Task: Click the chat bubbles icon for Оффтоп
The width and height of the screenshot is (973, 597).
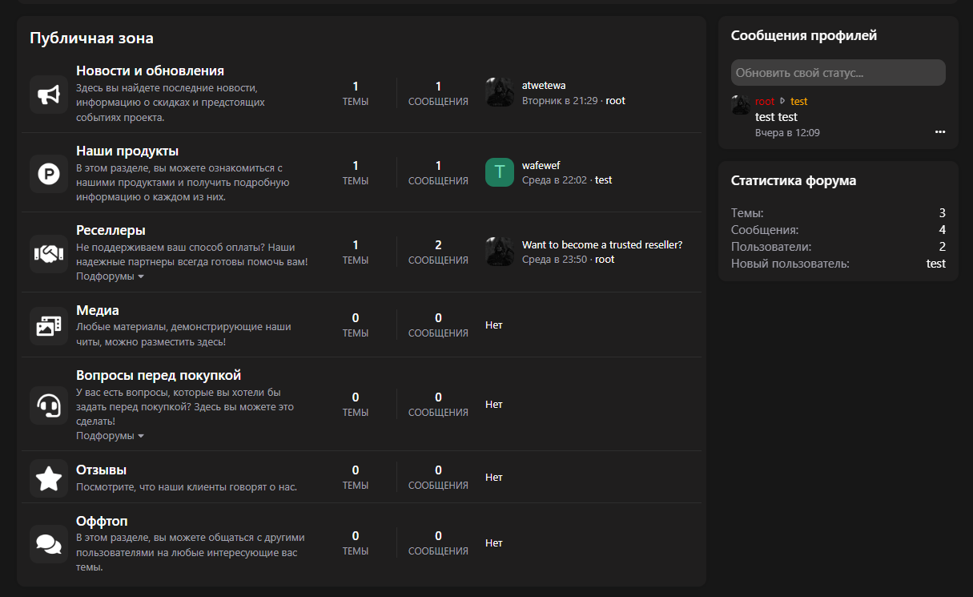Action: point(49,544)
